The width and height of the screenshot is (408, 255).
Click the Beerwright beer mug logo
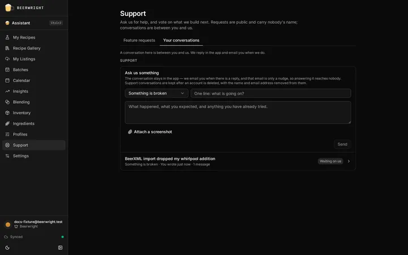[x=8, y=7]
